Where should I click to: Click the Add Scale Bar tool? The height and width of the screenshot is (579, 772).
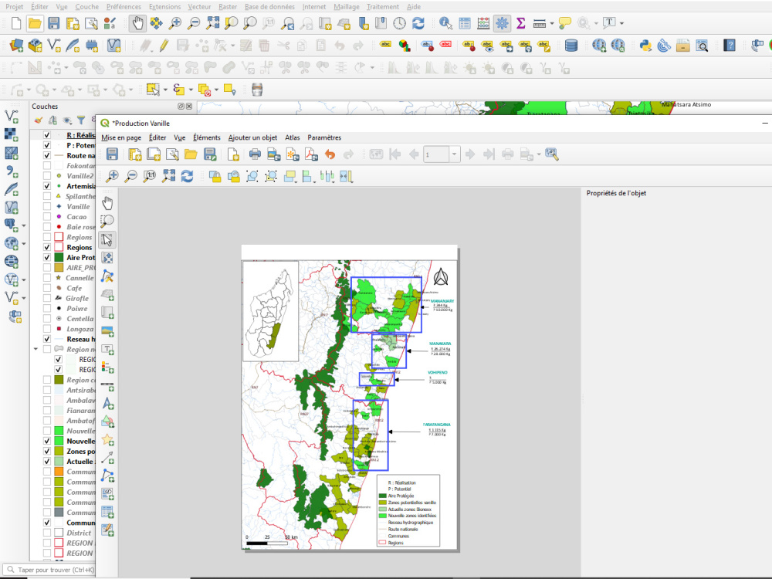(107, 385)
